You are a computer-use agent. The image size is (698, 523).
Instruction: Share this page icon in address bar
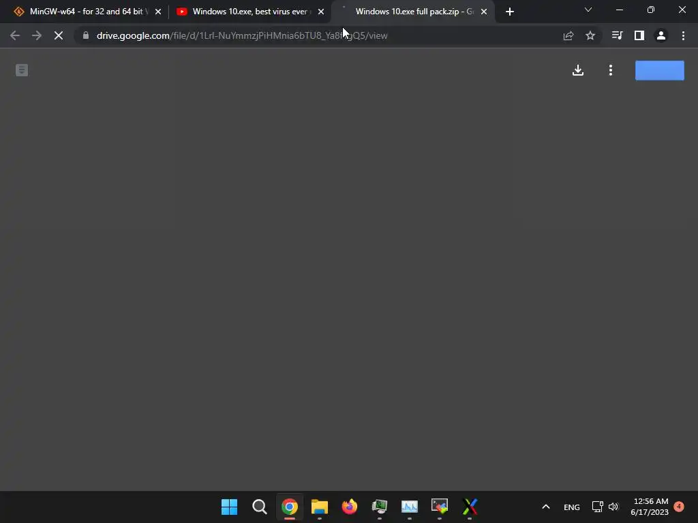(x=568, y=35)
